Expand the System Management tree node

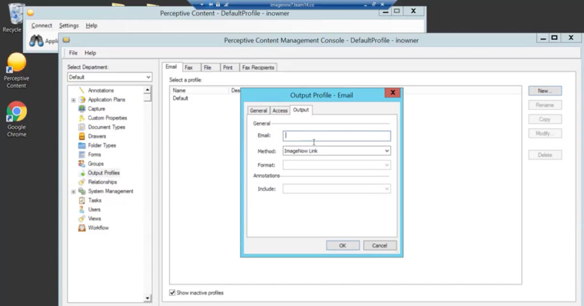(x=73, y=191)
